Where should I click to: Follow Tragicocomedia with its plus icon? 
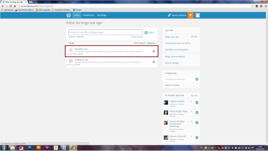(x=197, y=103)
